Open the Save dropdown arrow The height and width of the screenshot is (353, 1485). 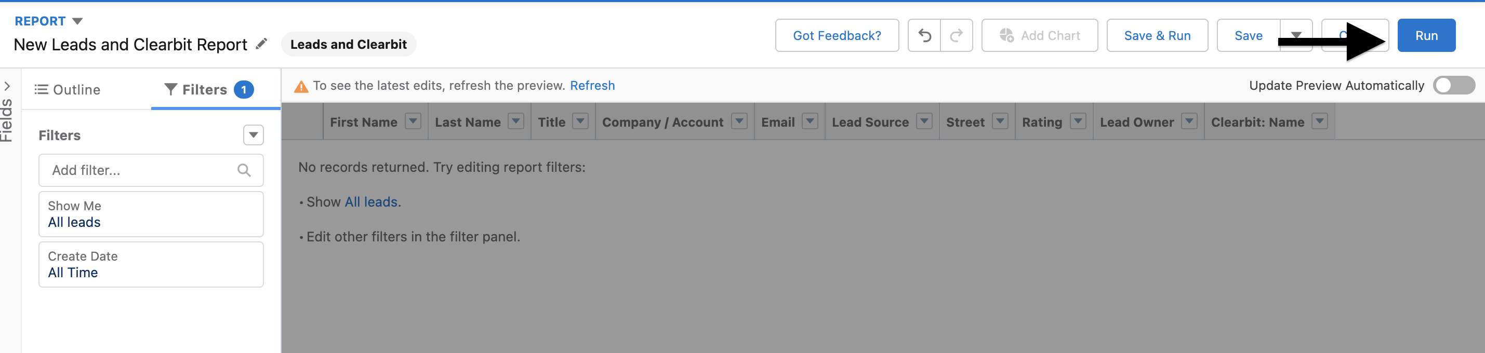pyautogui.click(x=1296, y=36)
